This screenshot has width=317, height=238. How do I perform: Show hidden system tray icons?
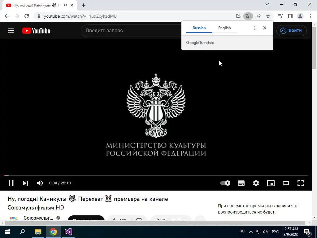pos(251,232)
